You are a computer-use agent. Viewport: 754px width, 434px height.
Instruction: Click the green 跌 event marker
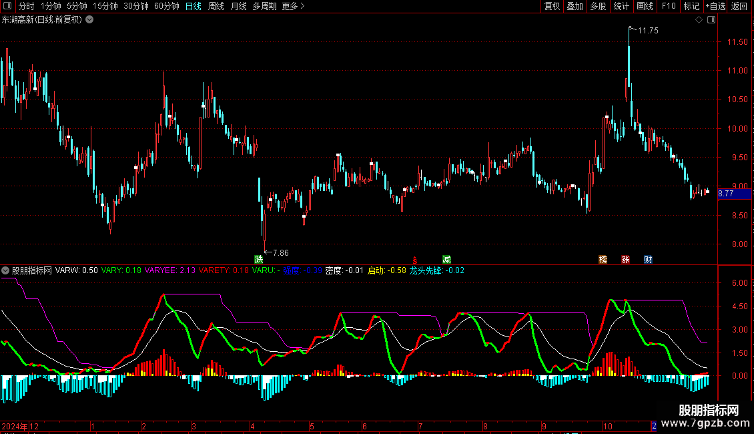[x=259, y=259]
